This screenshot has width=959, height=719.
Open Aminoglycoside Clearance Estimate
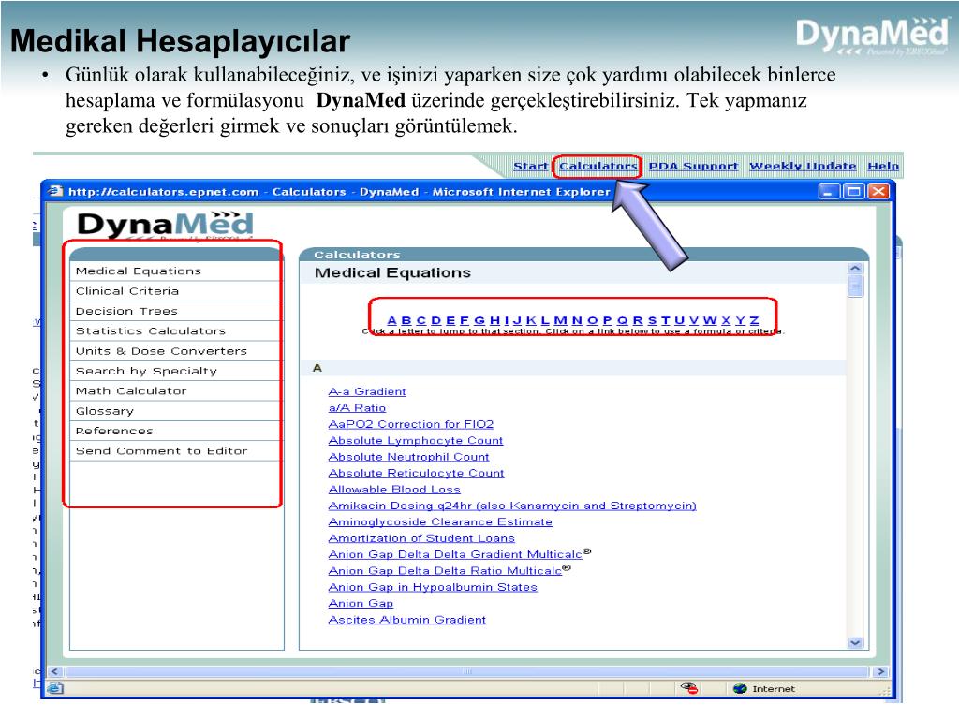click(440, 522)
